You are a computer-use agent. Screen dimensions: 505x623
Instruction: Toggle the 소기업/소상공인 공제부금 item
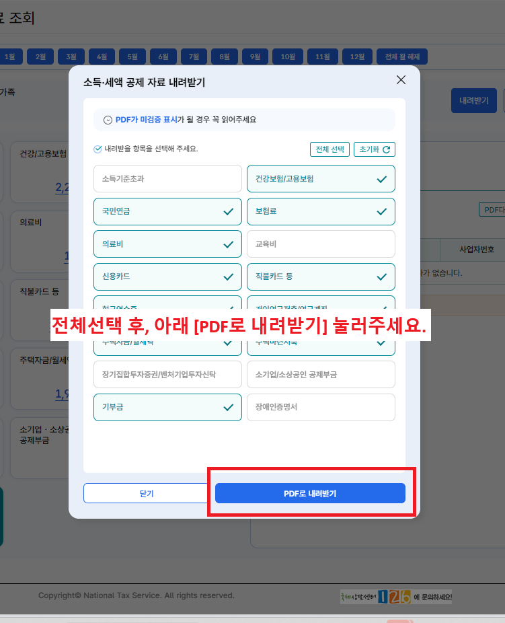[x=321, y=374]
